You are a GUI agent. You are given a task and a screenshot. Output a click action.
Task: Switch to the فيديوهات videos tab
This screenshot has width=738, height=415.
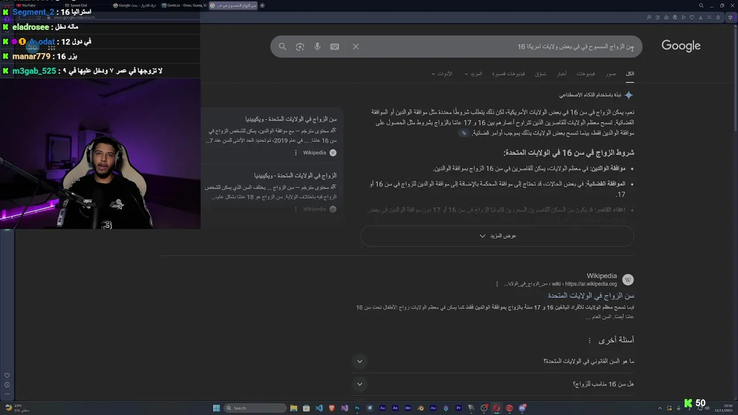[x=586, y=74]
